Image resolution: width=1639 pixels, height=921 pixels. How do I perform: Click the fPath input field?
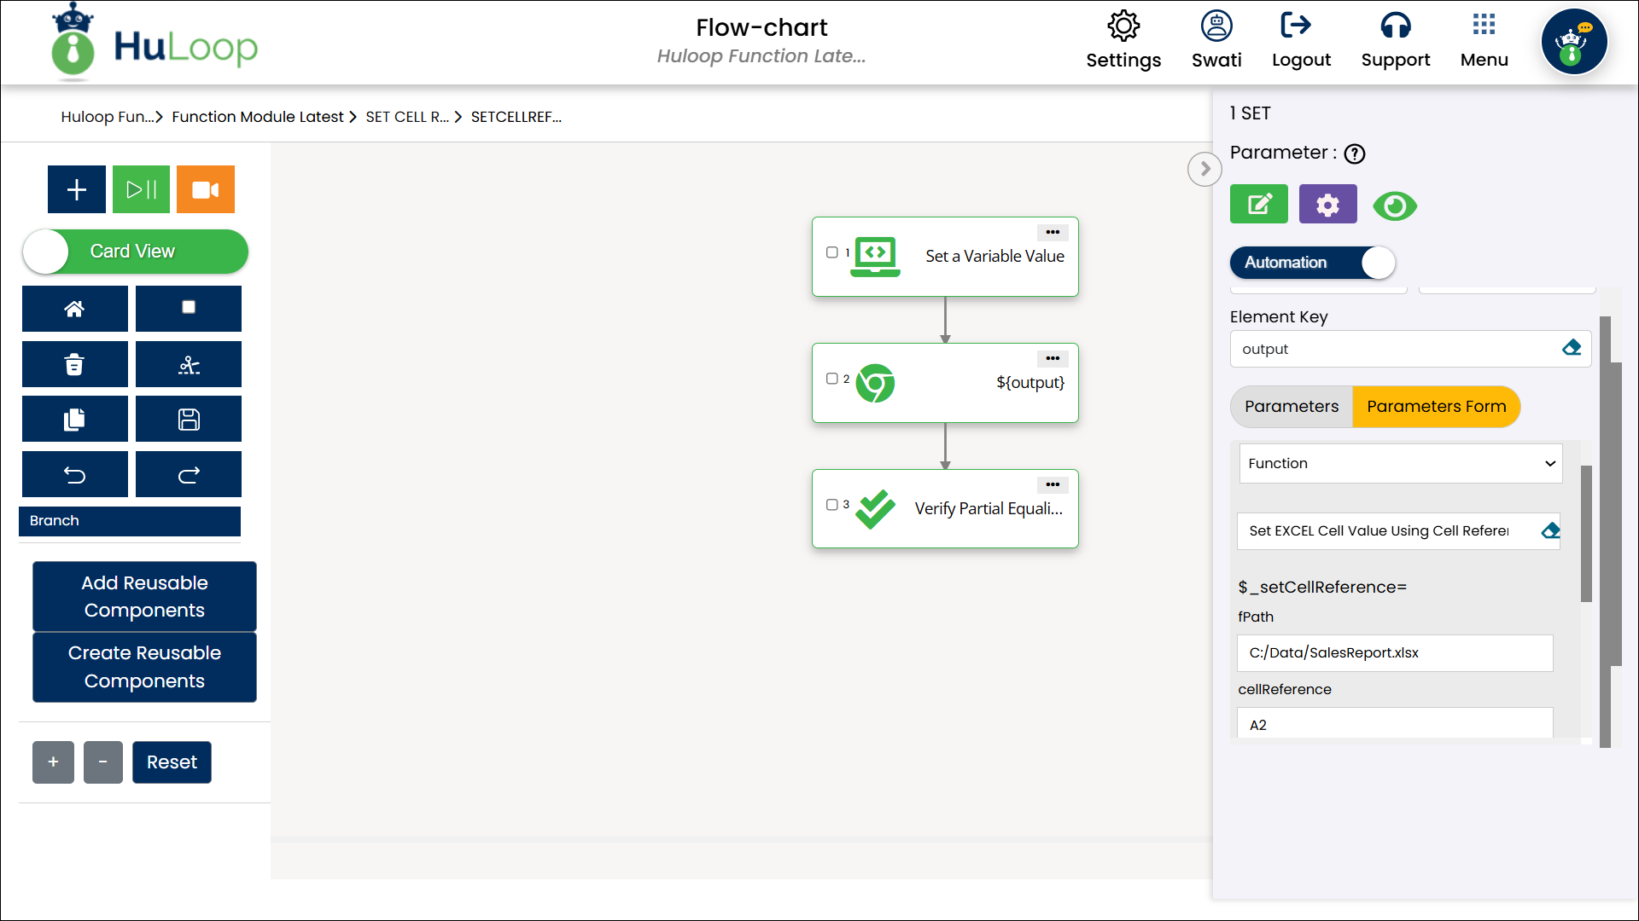pos(1394,653)
